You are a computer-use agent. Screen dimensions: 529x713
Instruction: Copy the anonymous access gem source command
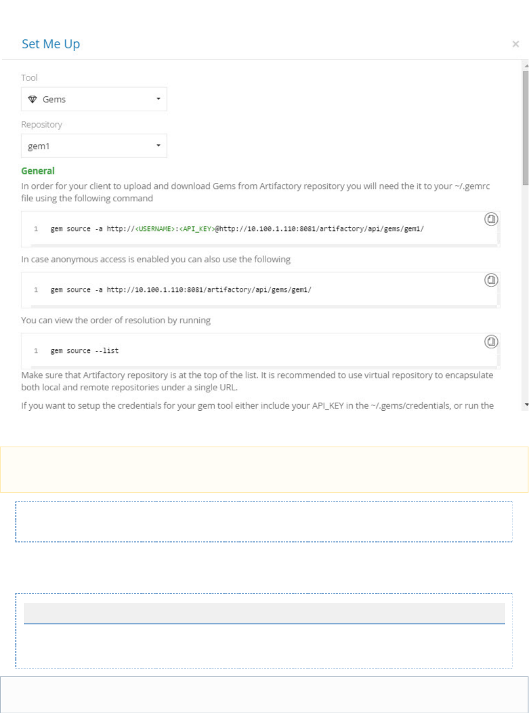click(x=491, y=280)
